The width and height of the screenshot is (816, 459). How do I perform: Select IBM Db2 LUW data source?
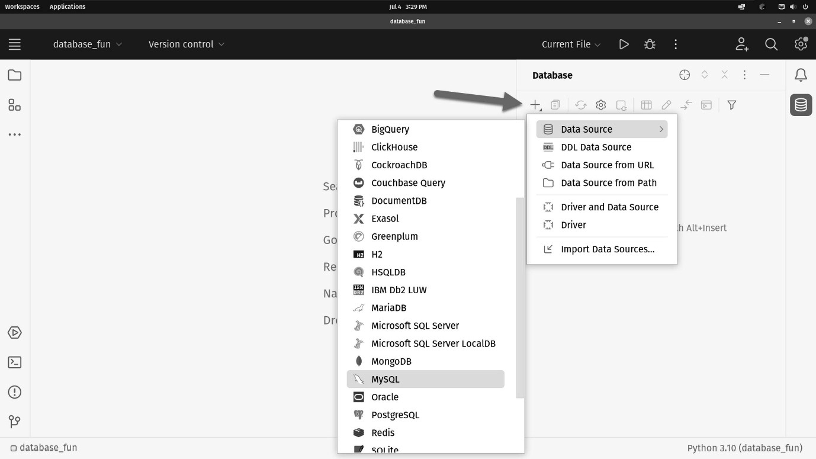click(x=426, y=290)
